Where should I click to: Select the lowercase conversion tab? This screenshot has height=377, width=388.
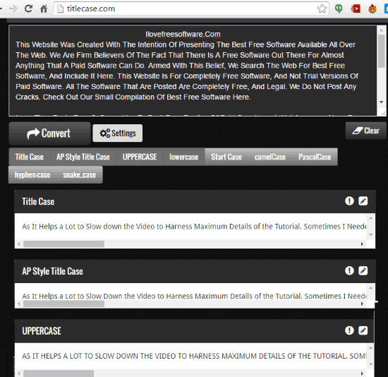tap(184, 157)
